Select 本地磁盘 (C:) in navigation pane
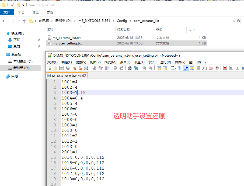 23,61
